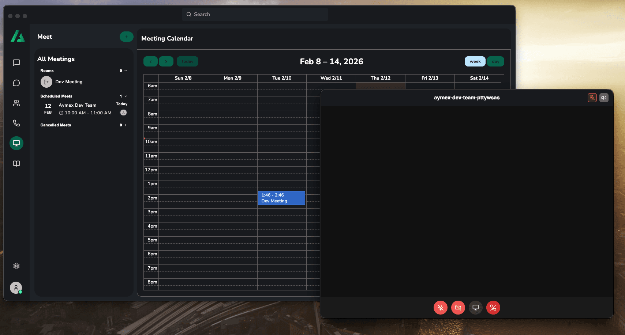The width and height of the screenshot is (625, 335).
Task: Click the 10:00 AM - 11:00 AM time
Action: [x=88, y=113]
